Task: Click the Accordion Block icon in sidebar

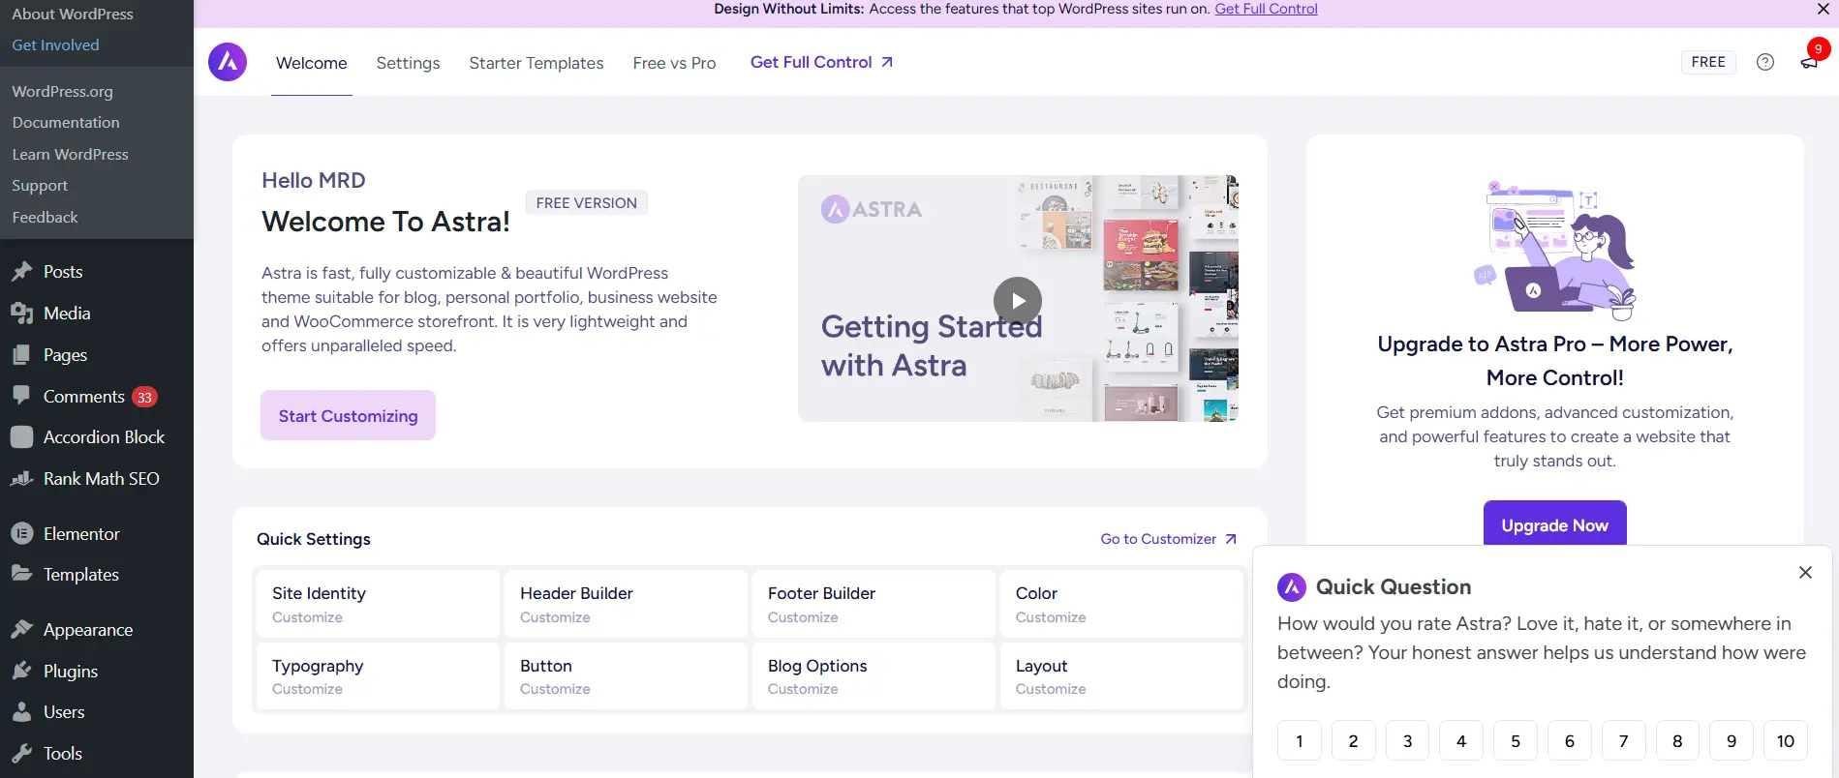Action: [21, 437]
